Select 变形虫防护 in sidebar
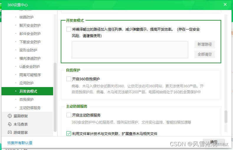 28,50
